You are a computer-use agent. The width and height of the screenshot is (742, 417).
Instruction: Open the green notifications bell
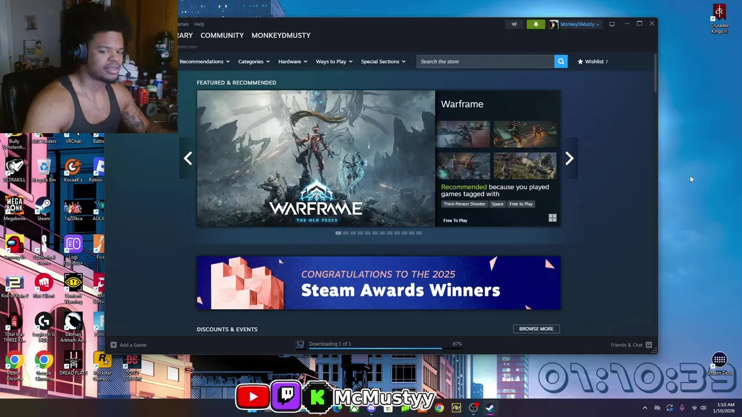pos(536,24)
